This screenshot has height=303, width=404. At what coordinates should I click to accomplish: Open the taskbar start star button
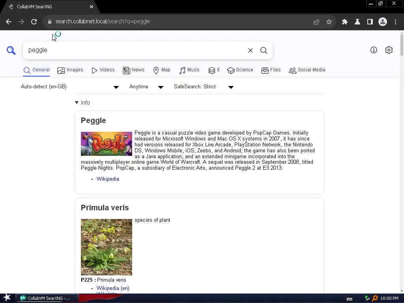[7, 298]
